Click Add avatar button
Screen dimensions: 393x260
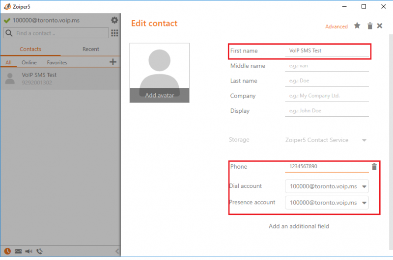point(159,95)
